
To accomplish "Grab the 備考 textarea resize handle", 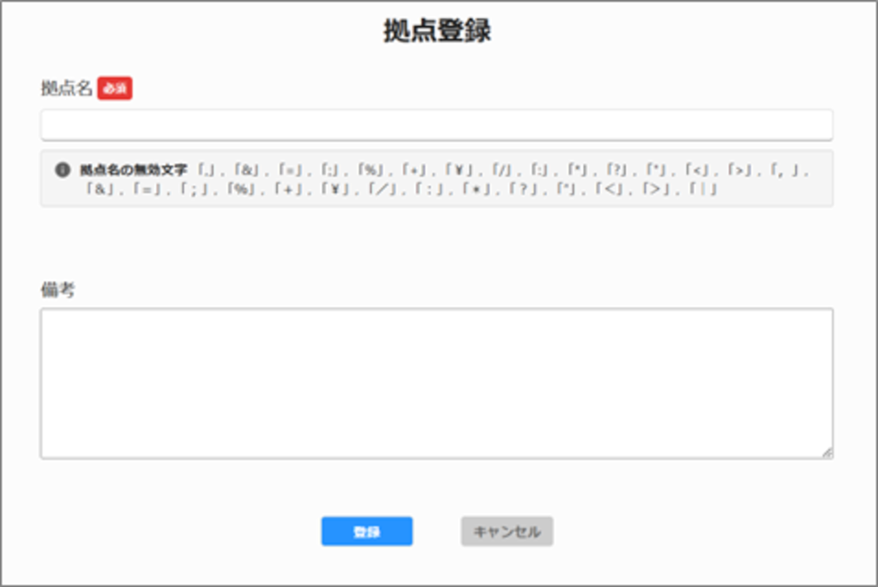I will [x=827, y=452].
